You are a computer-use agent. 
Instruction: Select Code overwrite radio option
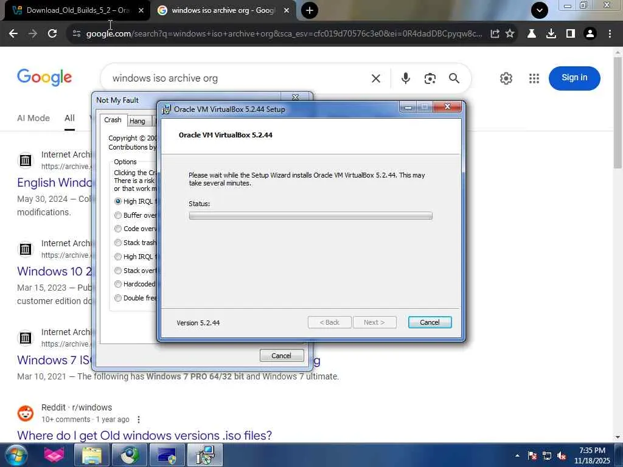pos(118,229)
